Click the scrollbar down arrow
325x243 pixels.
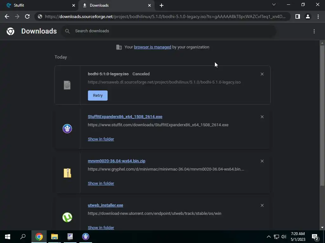point(322,228)
